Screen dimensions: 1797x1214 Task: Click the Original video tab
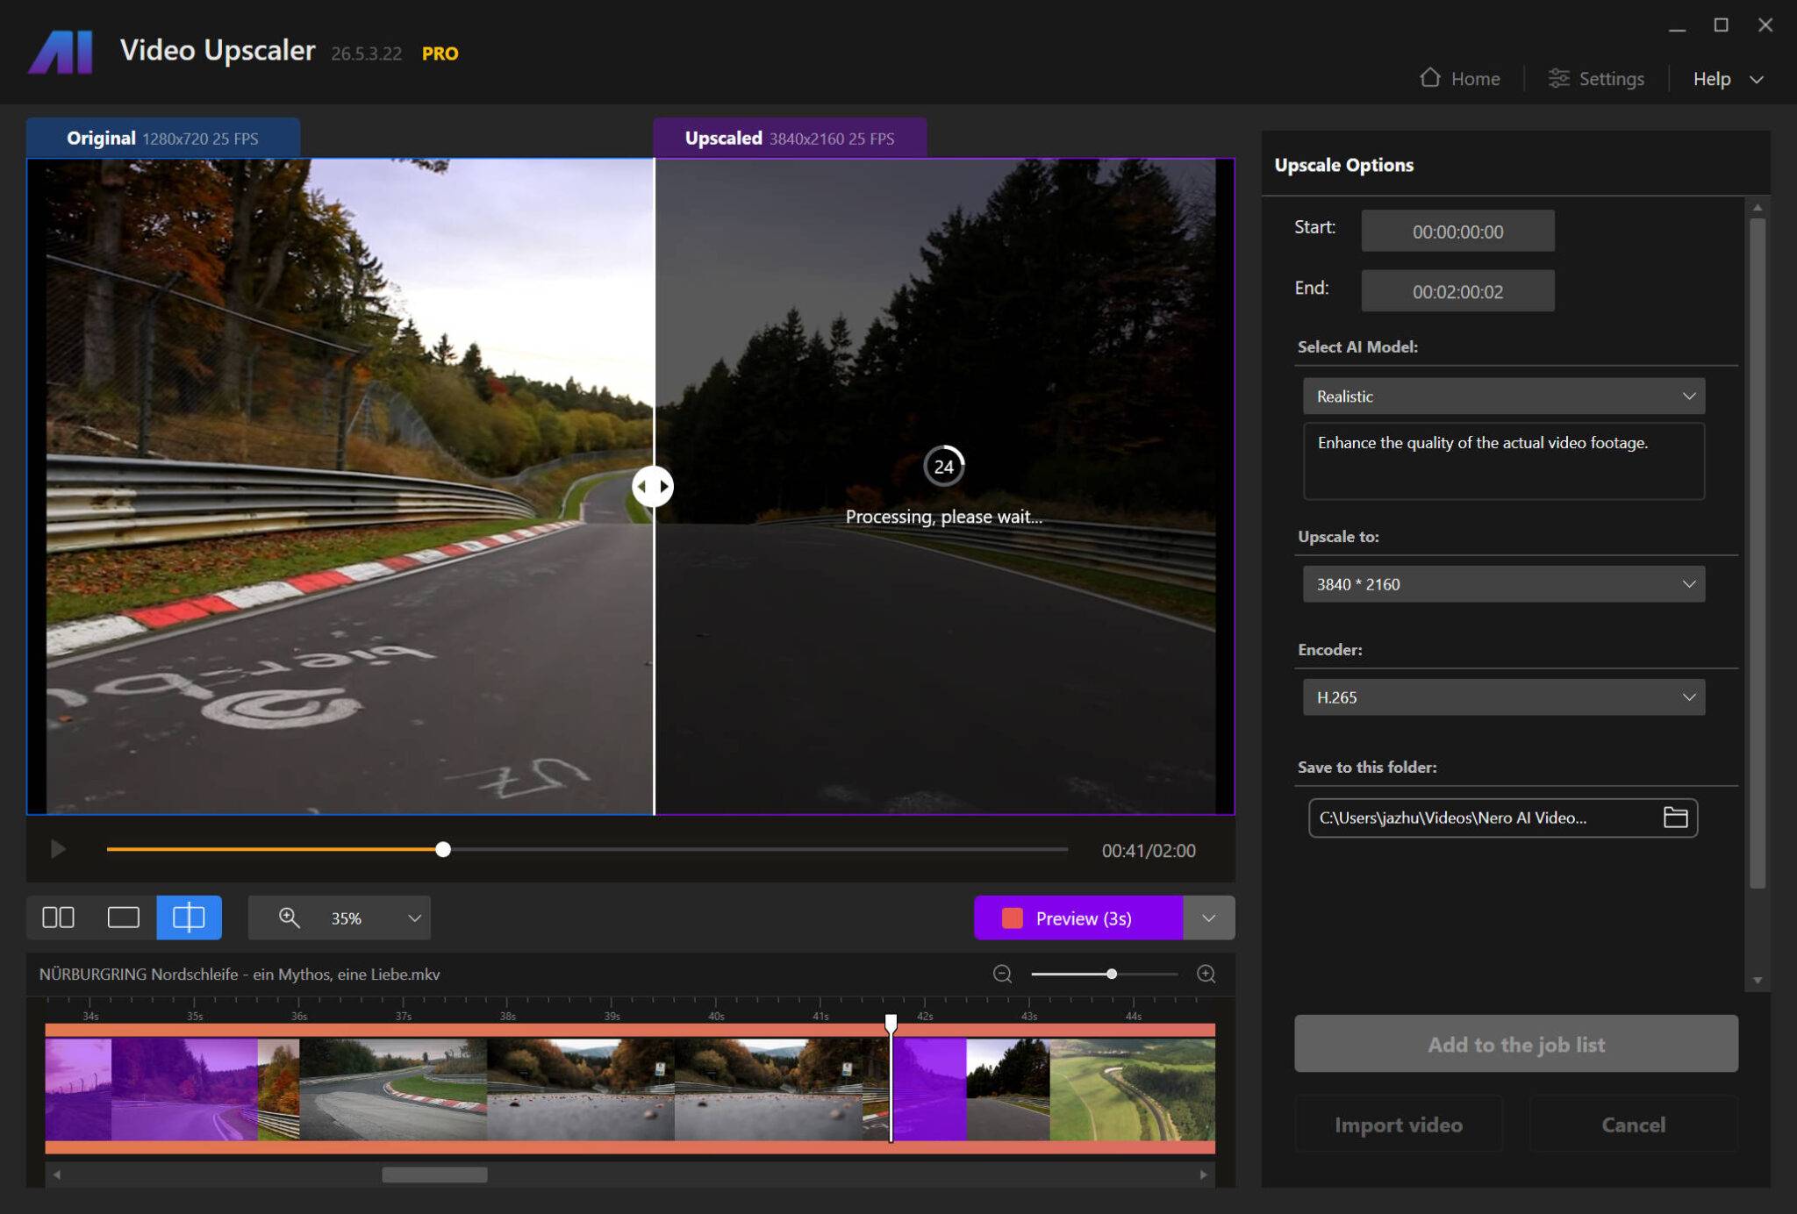163,138
